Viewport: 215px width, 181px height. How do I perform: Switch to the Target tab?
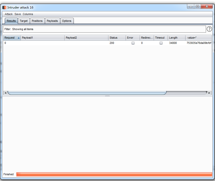24,21
